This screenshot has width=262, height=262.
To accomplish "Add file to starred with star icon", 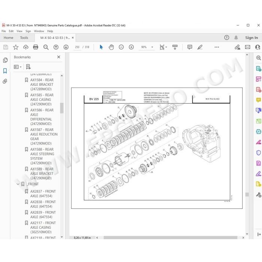I will [x=16, y=47].
